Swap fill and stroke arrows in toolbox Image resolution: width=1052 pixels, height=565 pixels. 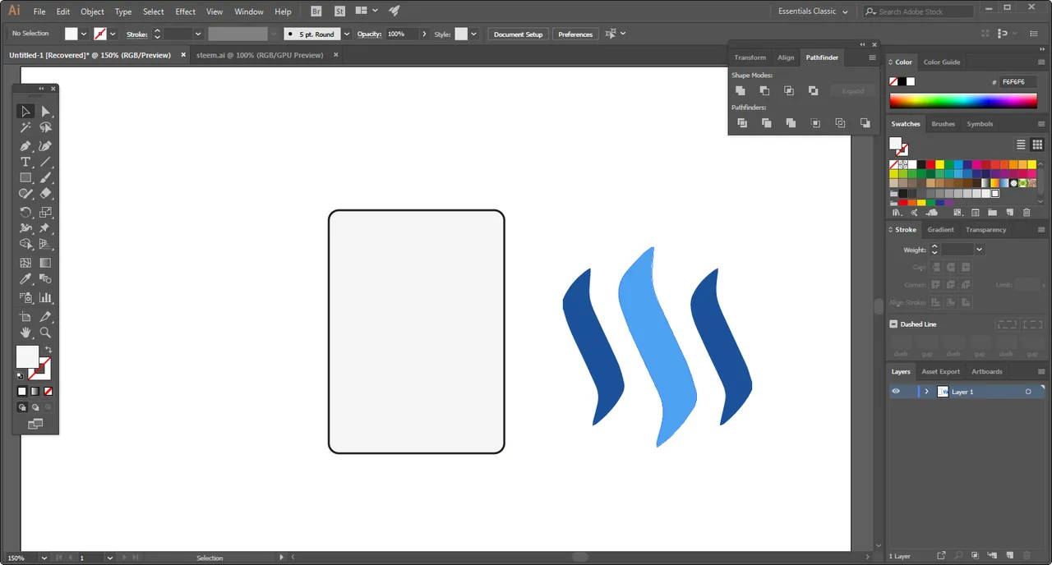click(x=48, y=350)
